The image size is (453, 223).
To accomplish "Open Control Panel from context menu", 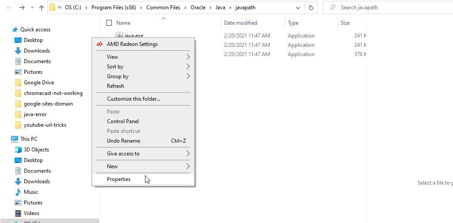I will [143, 121].
